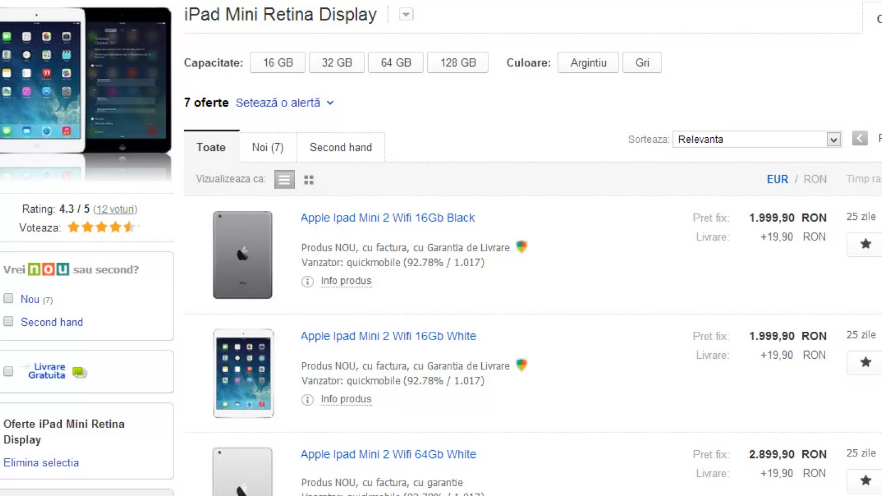Select 16 GB capacity filter
This screenshot has width=882, height=496.
[x=278, y=63]
